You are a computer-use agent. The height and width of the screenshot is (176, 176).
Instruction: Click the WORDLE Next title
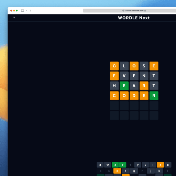point(134,18)
